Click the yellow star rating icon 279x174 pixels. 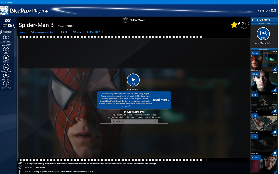(x=234, y=25)
